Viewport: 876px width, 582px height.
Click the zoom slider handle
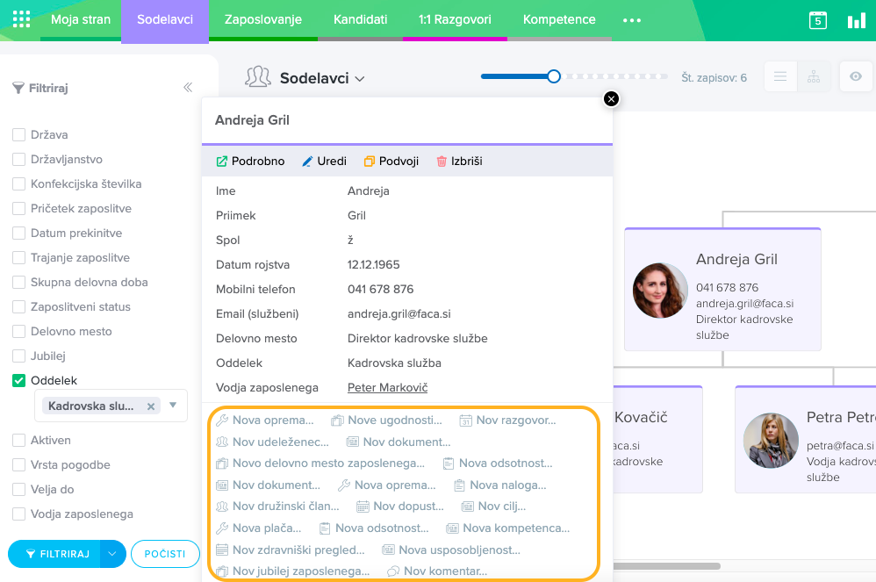click(554, 77)
